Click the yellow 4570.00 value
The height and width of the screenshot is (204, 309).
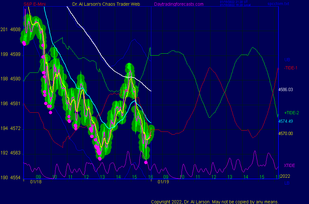pyautogui.click(x=285, y=134)
